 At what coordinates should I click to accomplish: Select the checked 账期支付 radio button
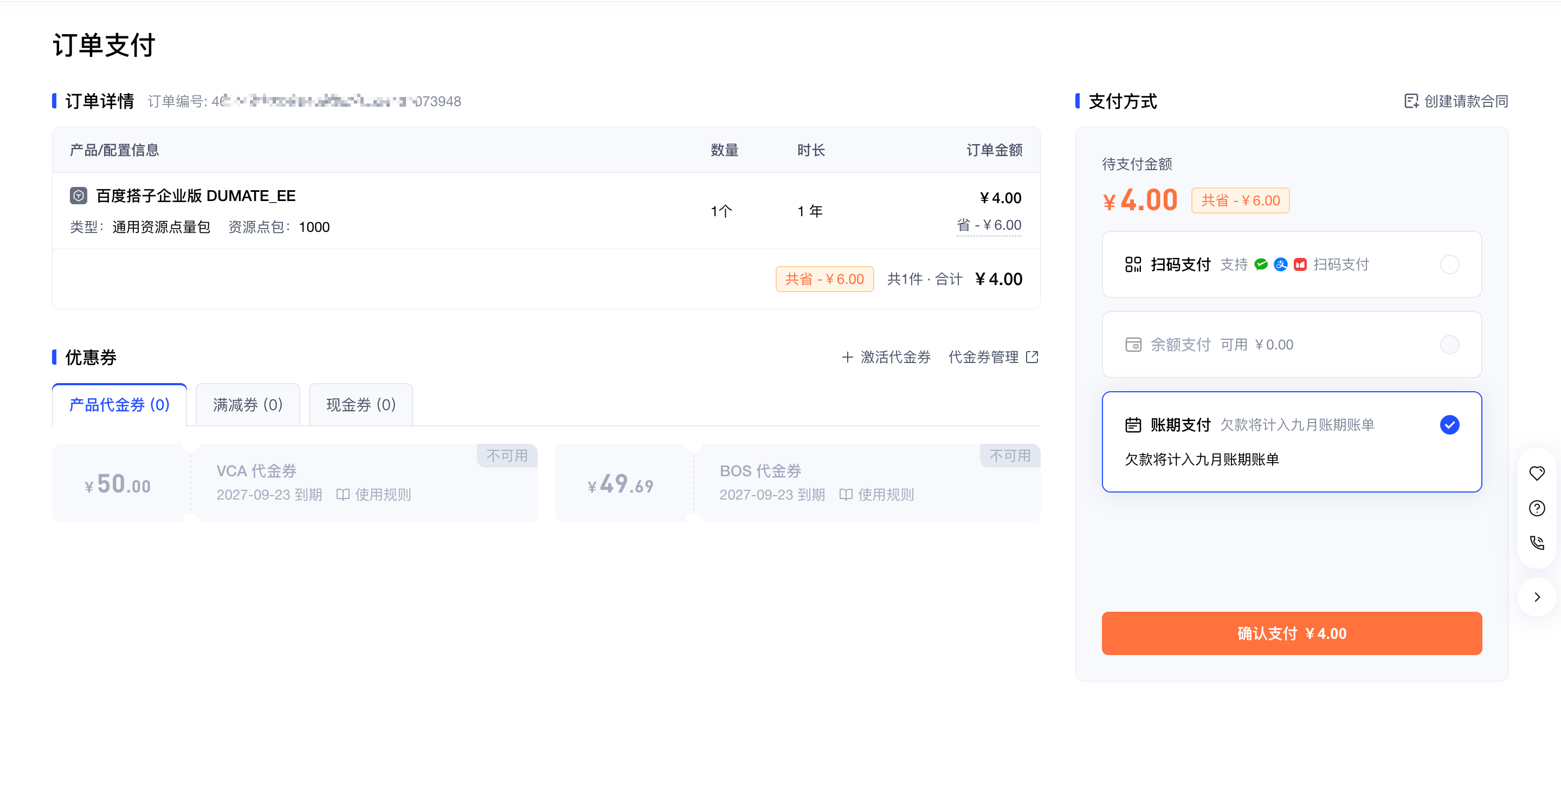(x=1449, y=425)
